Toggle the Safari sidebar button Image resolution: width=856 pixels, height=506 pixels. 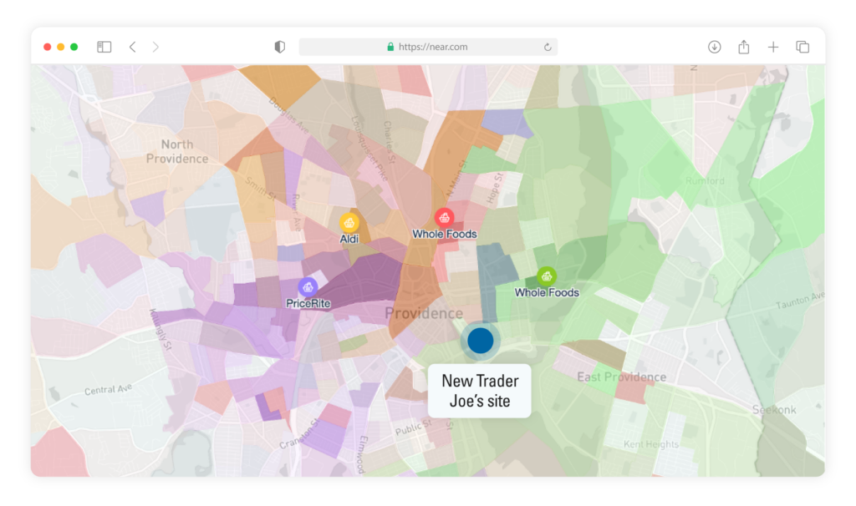[104, 47]
